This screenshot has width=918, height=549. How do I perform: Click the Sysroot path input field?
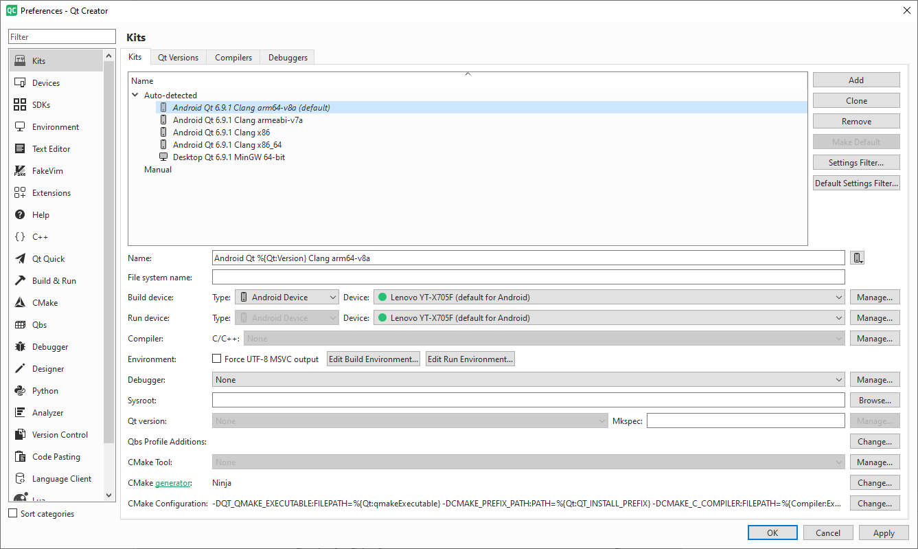(528, 401)
